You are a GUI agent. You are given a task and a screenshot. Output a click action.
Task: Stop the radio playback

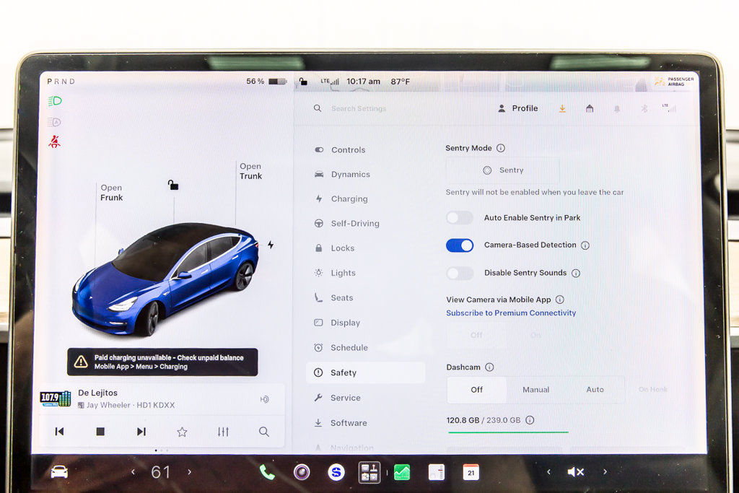coord(100,432)
